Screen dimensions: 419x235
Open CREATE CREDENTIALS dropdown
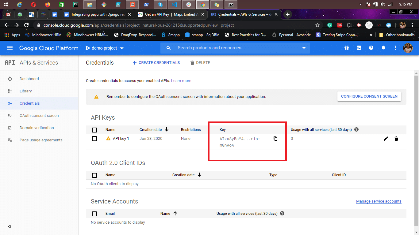(156, 63)
